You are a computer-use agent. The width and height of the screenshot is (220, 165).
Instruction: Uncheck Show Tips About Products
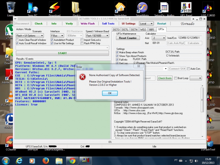(x=117, y=56)
